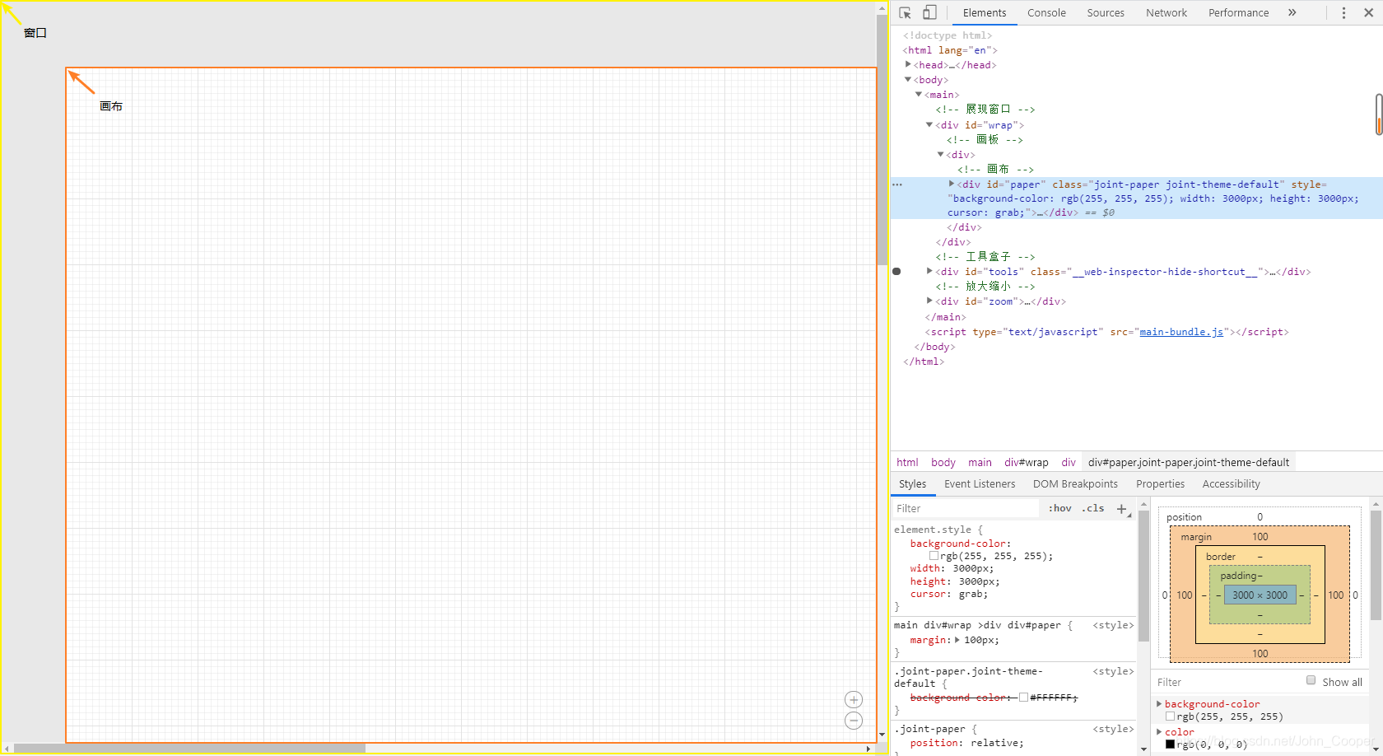Open the Properties subtab
The image size is (1383, 756).
[x=1160, y=484]
